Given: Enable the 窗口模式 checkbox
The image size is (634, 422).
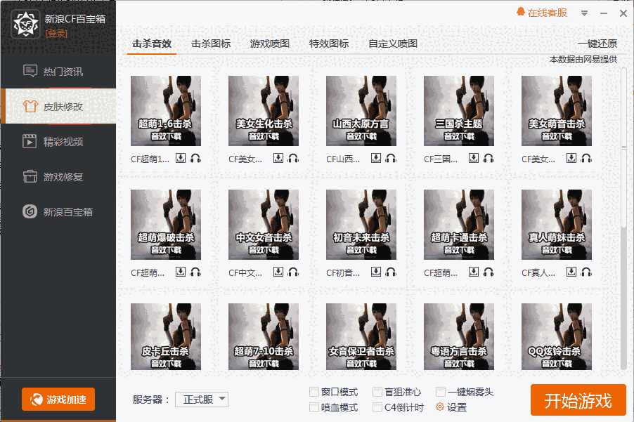Looking at the screenshot, I should (313, 392).
